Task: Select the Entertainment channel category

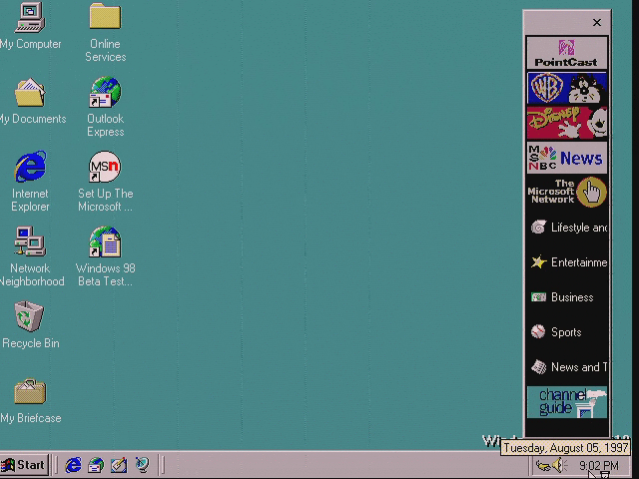Action: tap(567, 262)
